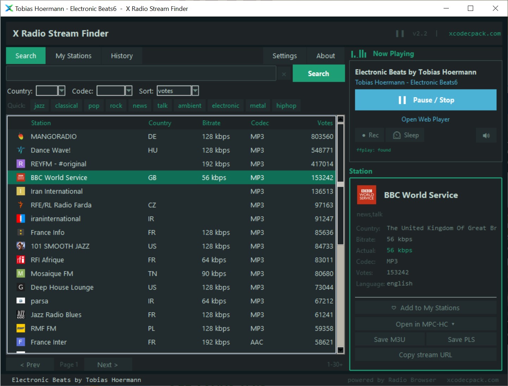
Task: Open the About tab
Action: tap(326, 56)
